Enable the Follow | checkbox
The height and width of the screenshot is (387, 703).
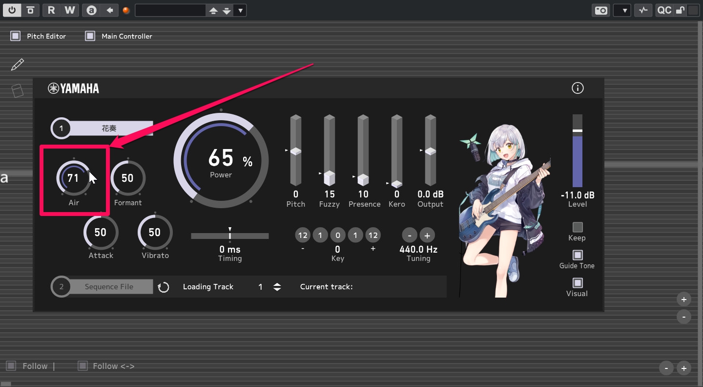[11, 366]
